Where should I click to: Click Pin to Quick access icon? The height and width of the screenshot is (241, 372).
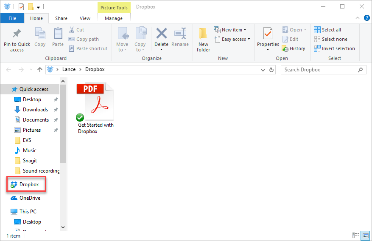tap(17, 34)
